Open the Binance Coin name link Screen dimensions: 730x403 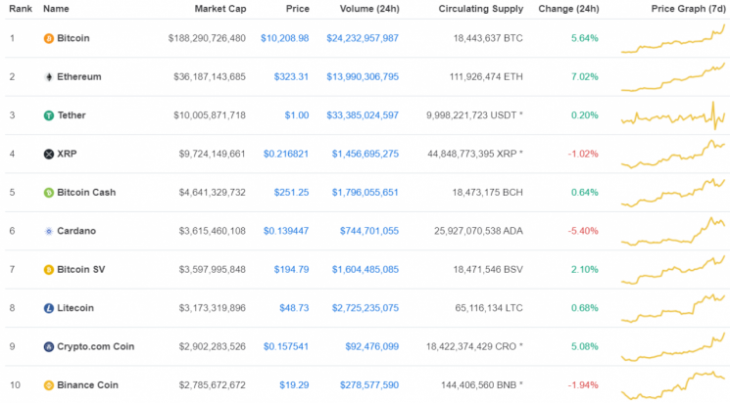click(x=87, y=385)
